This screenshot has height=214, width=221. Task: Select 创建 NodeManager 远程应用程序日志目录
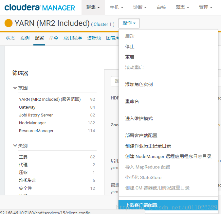click(168, 156)
